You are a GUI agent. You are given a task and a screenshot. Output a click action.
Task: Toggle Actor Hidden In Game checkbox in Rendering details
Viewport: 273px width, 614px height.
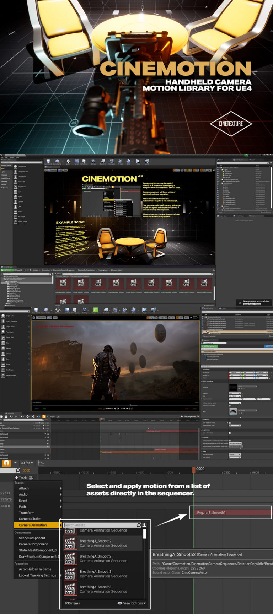click(230, 423)
